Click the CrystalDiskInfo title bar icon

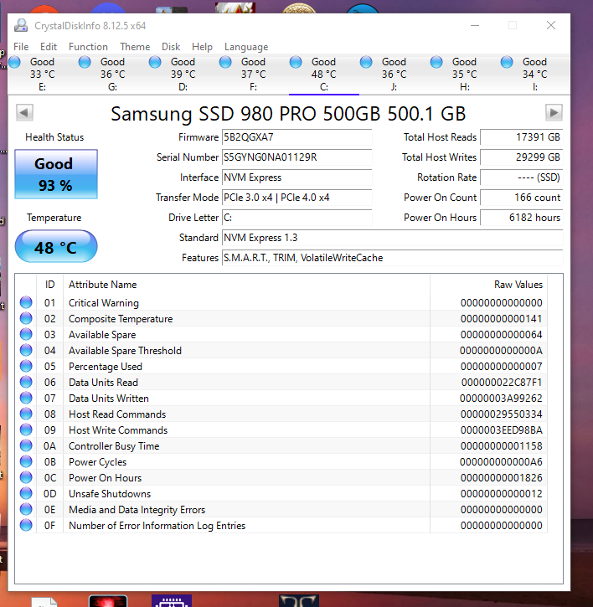coord(21,26)
